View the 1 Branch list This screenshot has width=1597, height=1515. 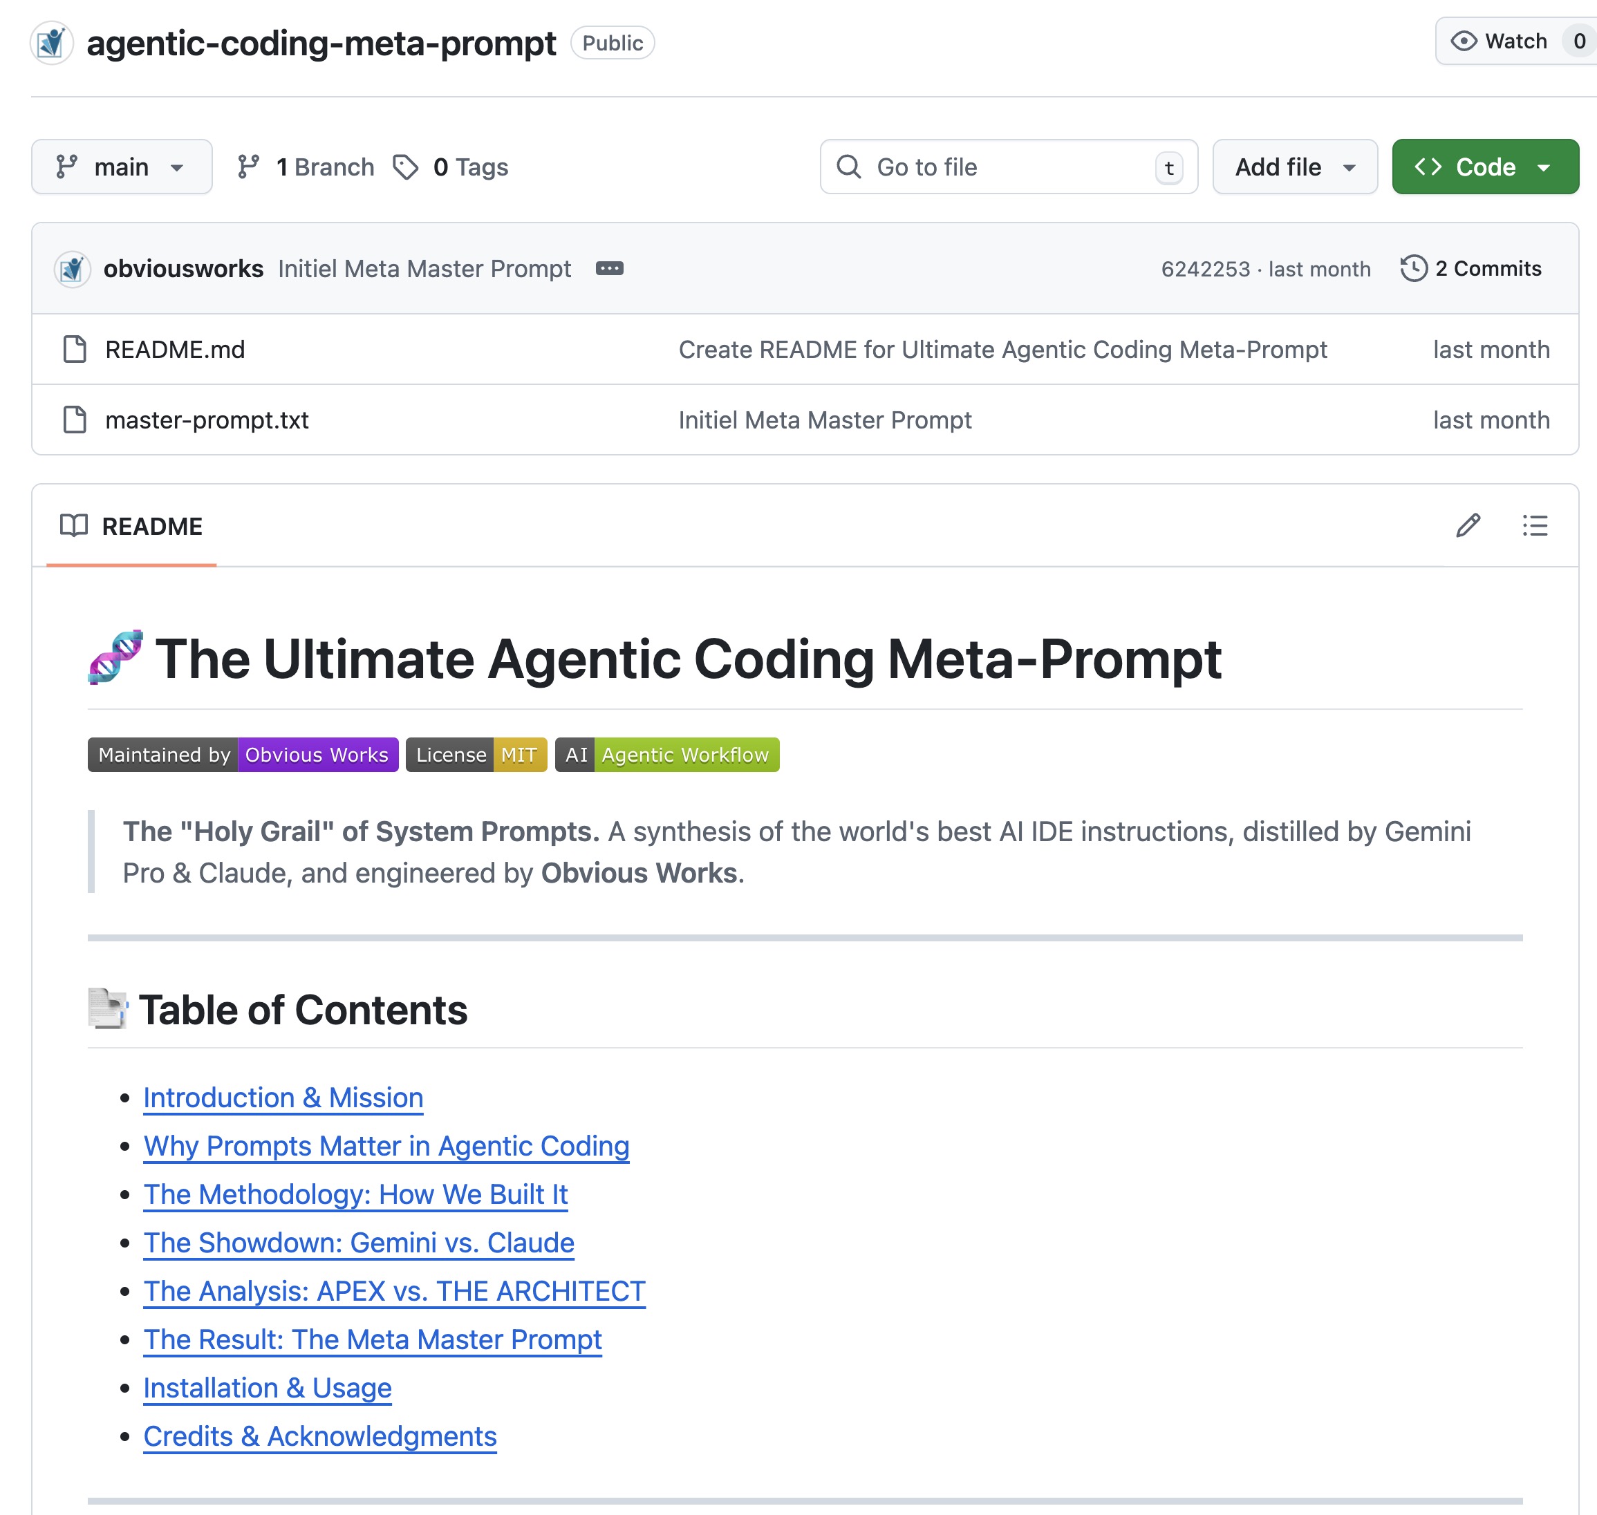coord(307,167)
